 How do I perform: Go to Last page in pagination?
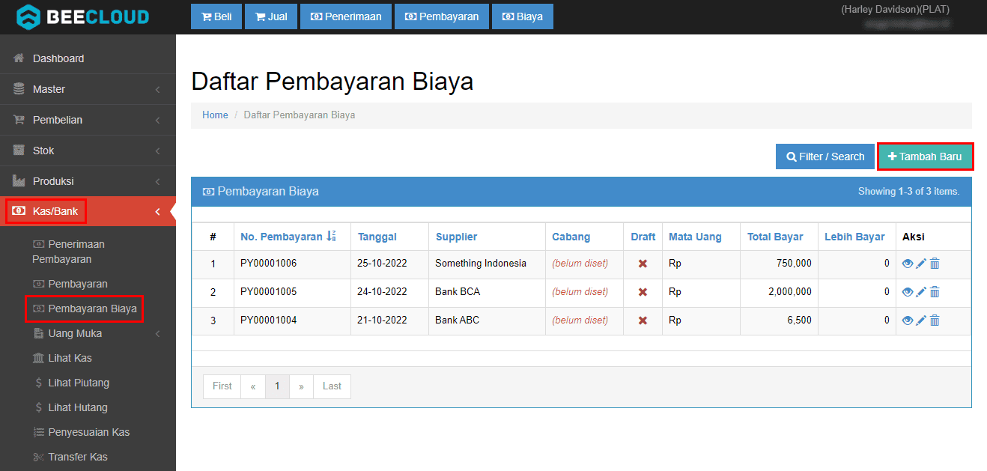332,386
